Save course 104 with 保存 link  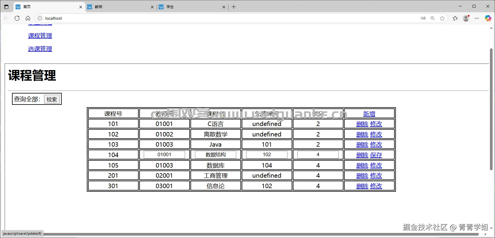coord(376,155)
